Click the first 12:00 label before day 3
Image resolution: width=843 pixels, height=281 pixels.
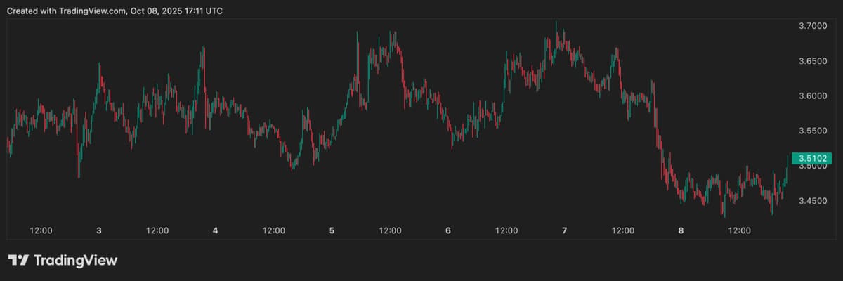(x=41, y=230)
